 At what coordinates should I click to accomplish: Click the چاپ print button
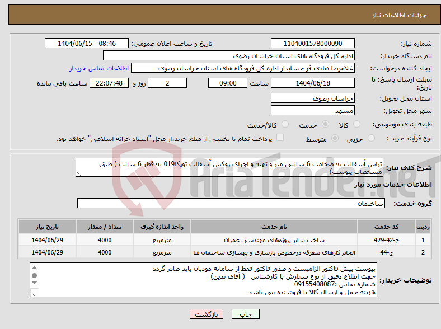pos(246,314)
